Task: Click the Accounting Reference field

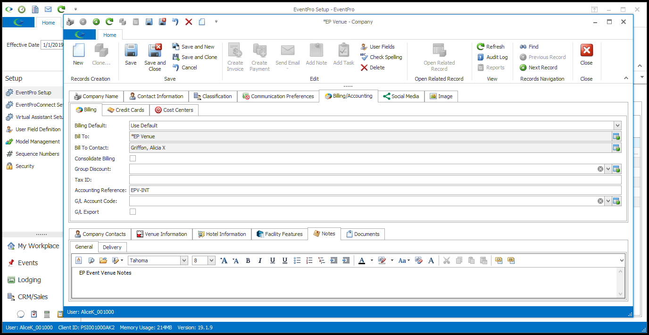Action: pyautogui.click(x=375, y=190)
